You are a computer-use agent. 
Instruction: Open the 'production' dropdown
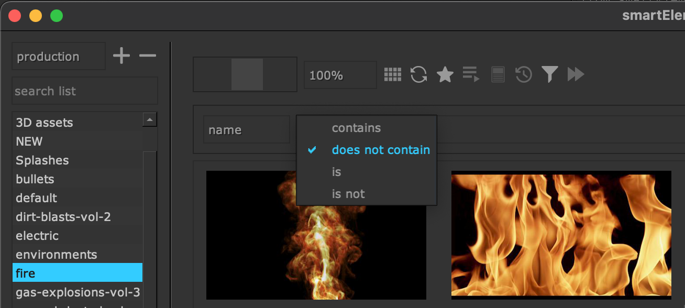click(58, 57)
